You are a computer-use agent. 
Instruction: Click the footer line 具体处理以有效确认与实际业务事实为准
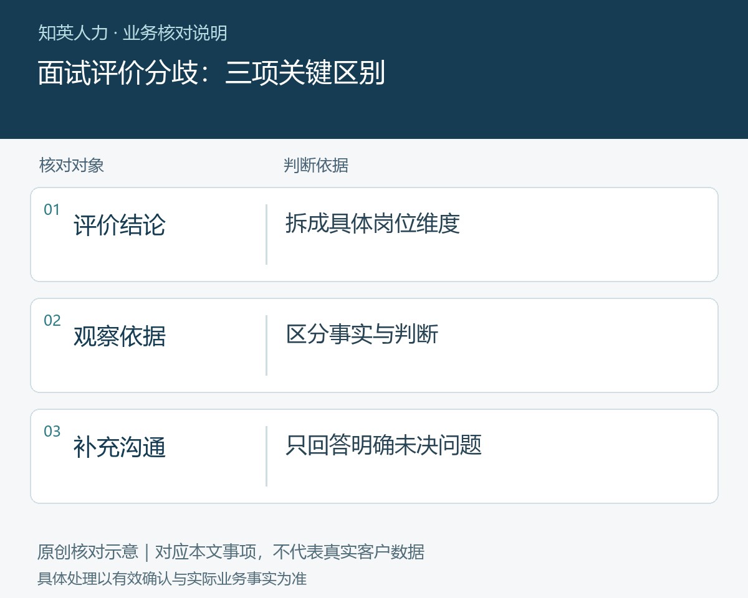coord(172,579)
